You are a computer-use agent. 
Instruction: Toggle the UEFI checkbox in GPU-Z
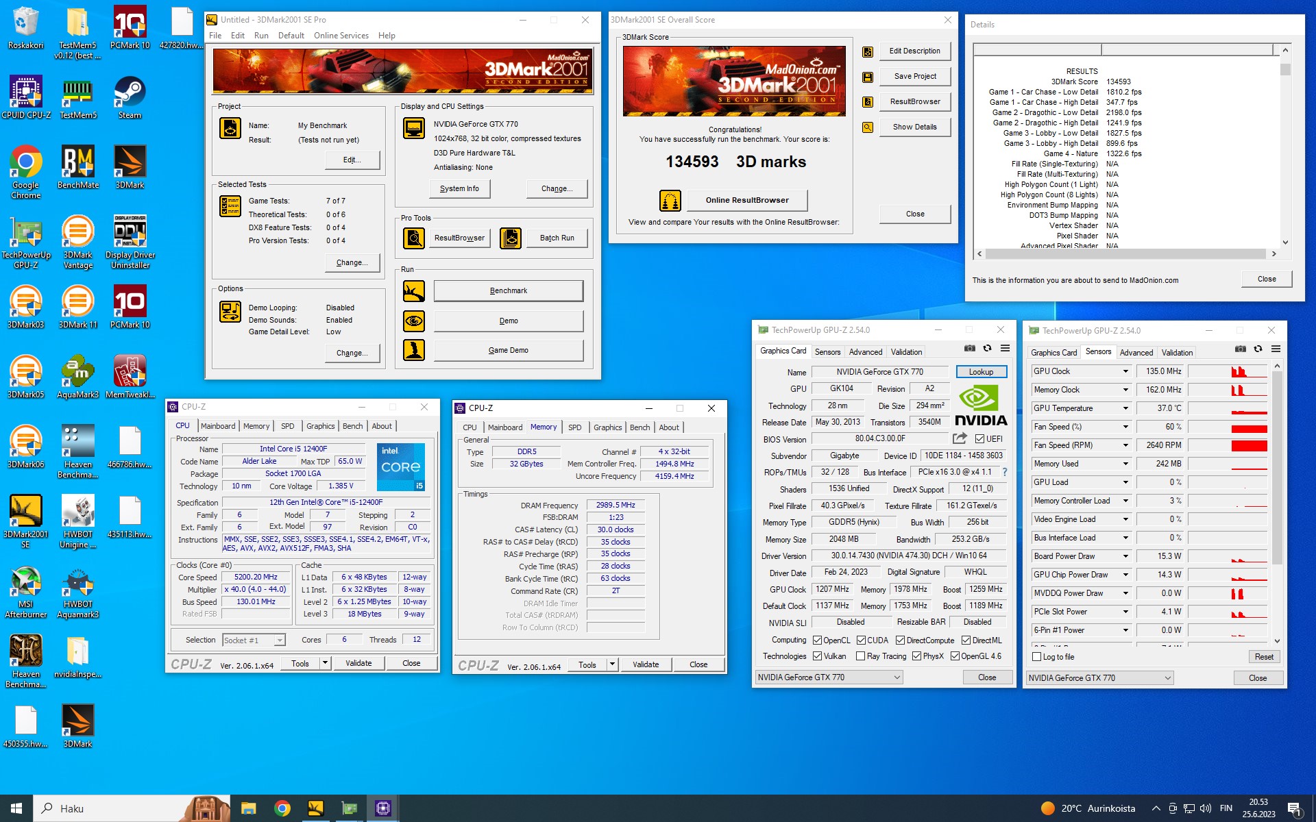tap(980, 439)
